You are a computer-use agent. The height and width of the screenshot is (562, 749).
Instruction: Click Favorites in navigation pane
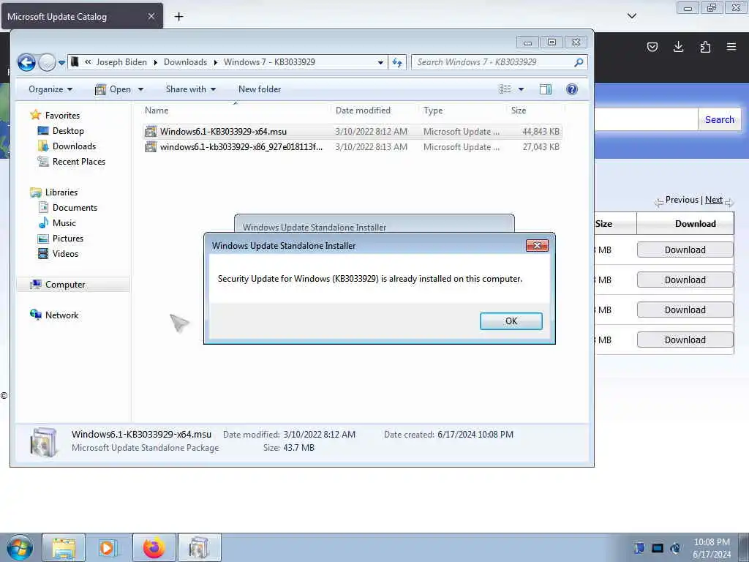(x=62, y=116)
